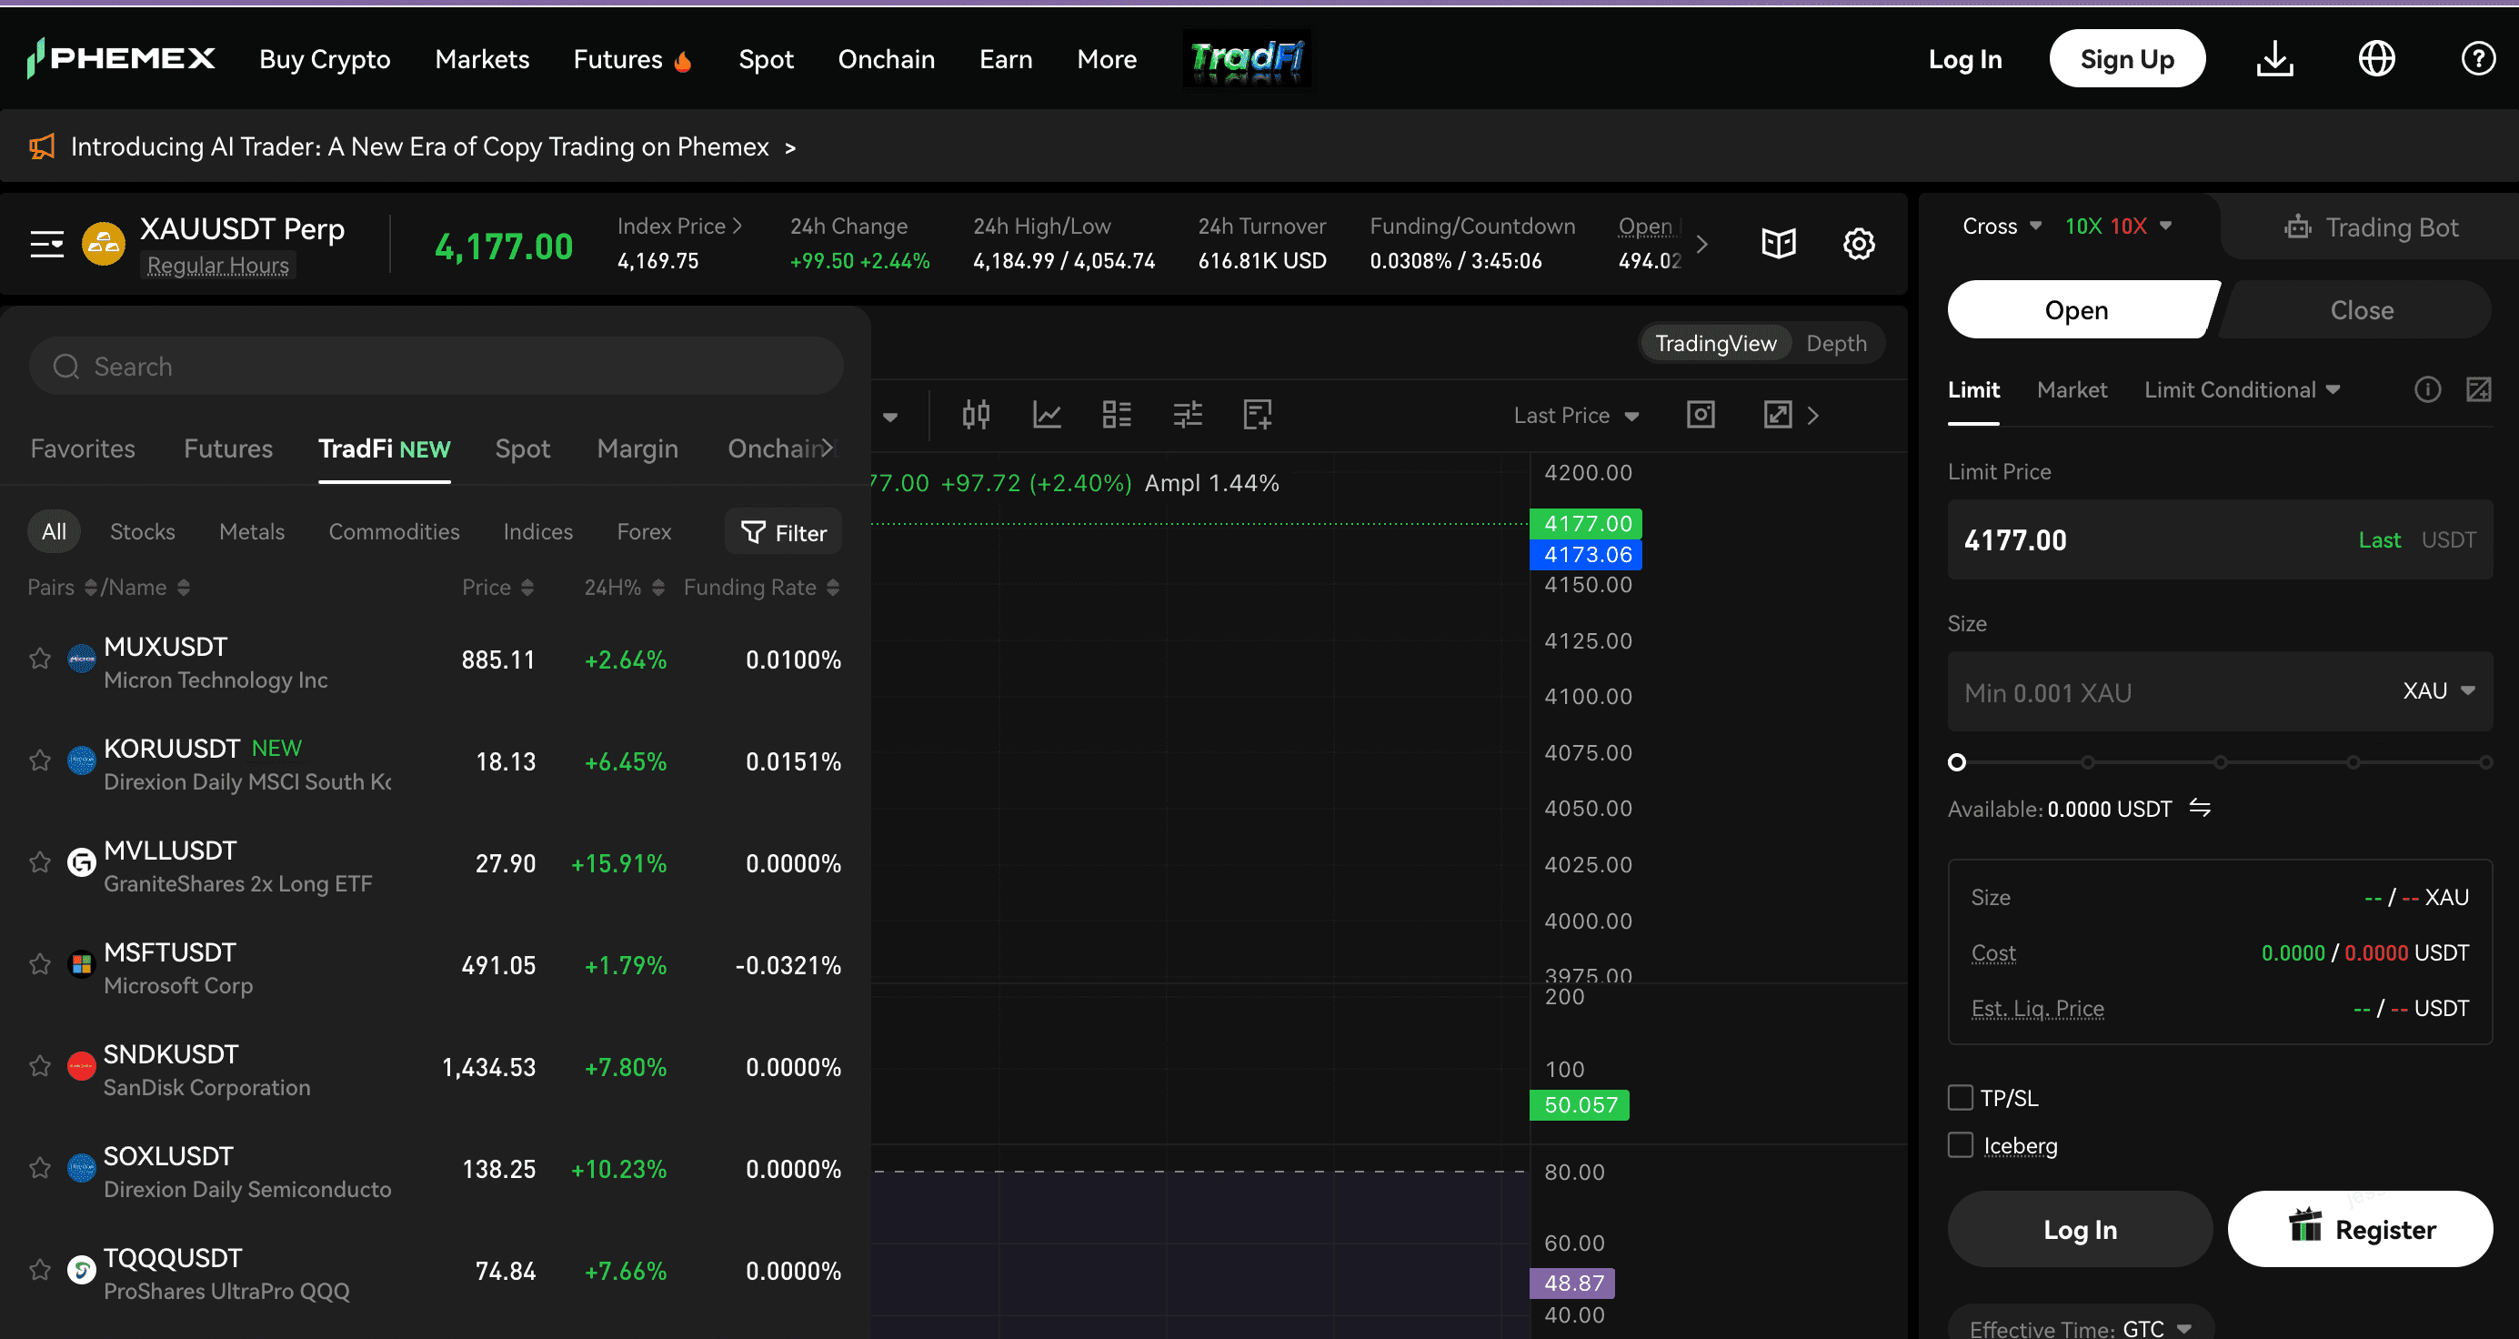Screen dimensions: 2519x1339
Task: Open the chart settings gear icon
Action: (1859, 244)
